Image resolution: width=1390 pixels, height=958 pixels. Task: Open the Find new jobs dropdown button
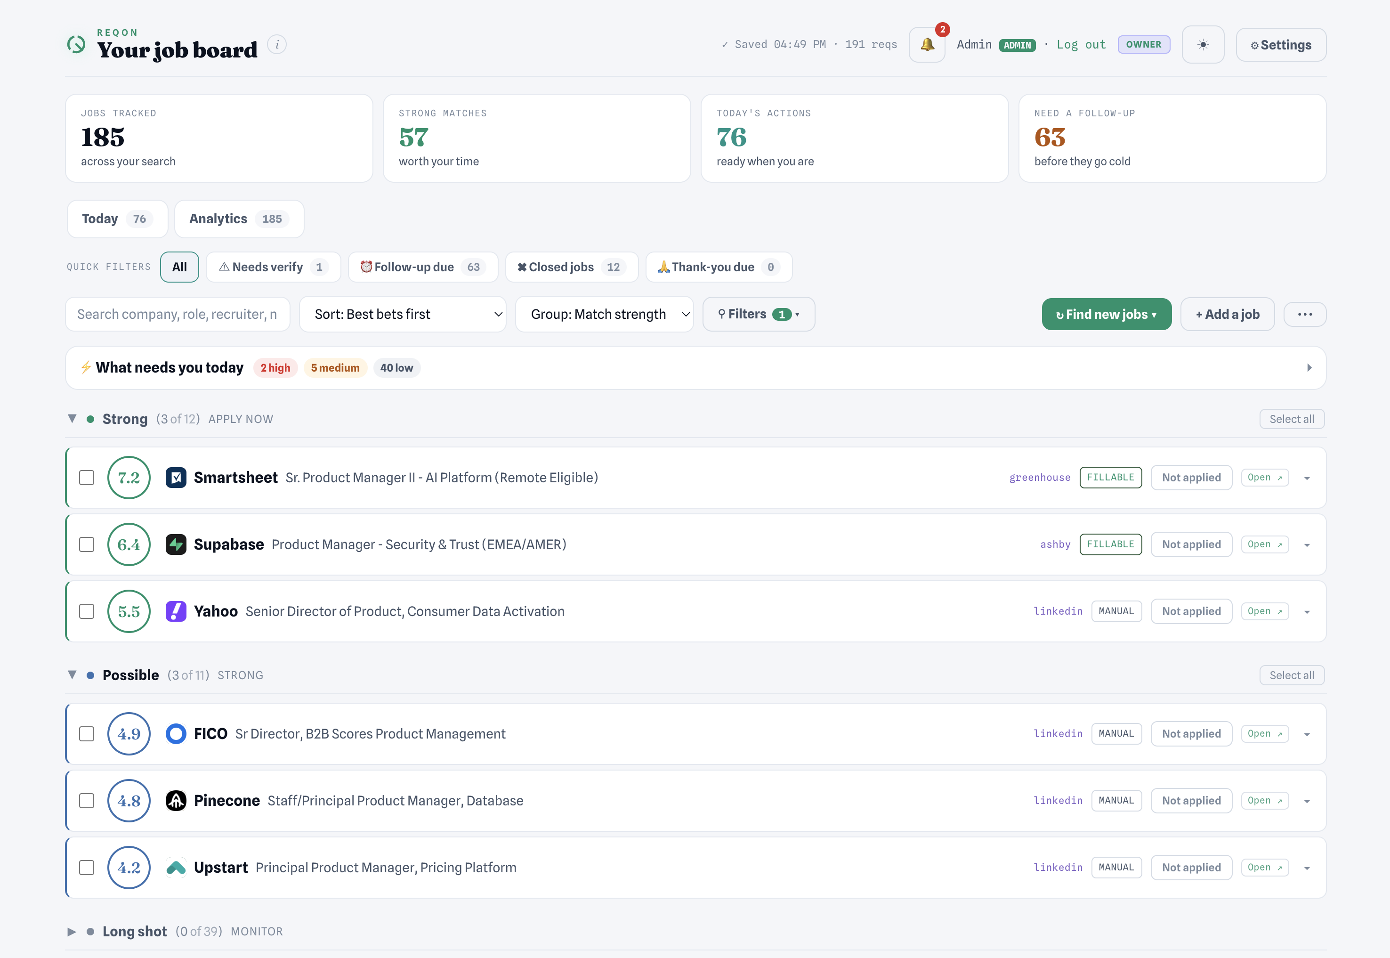point(1106,314)
